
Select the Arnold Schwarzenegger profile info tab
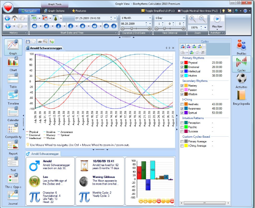43,154
